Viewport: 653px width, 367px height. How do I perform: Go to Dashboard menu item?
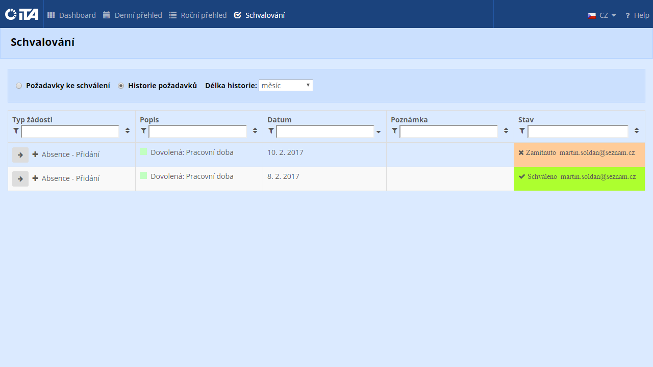71,15
